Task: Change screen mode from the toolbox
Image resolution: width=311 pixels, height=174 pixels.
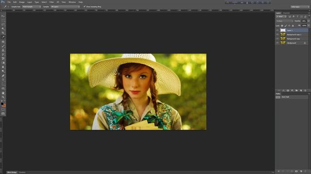Action: click(3, 114)
